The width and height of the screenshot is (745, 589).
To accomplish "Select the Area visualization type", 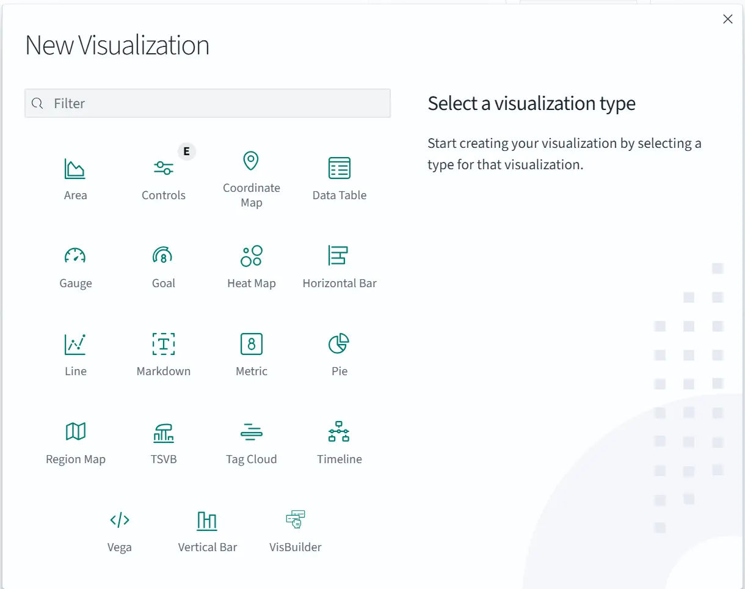I will point(75,177).
